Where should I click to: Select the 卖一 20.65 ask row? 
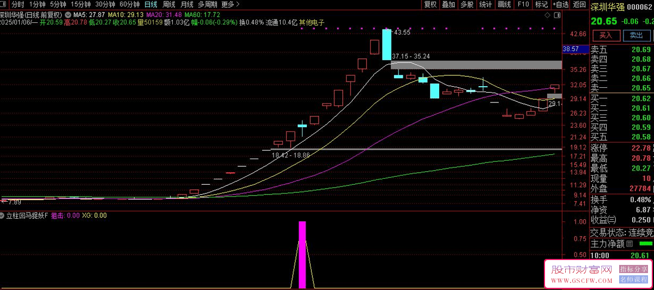622,88
